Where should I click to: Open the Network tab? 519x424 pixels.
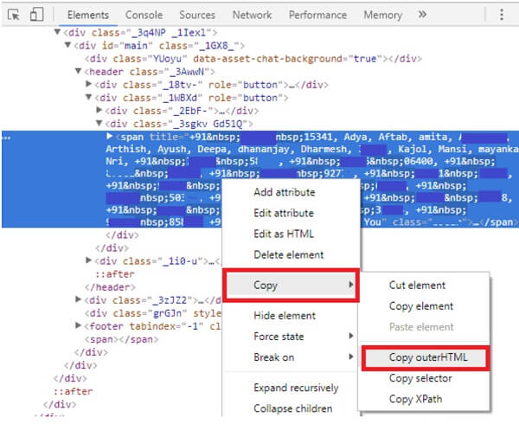252,15
